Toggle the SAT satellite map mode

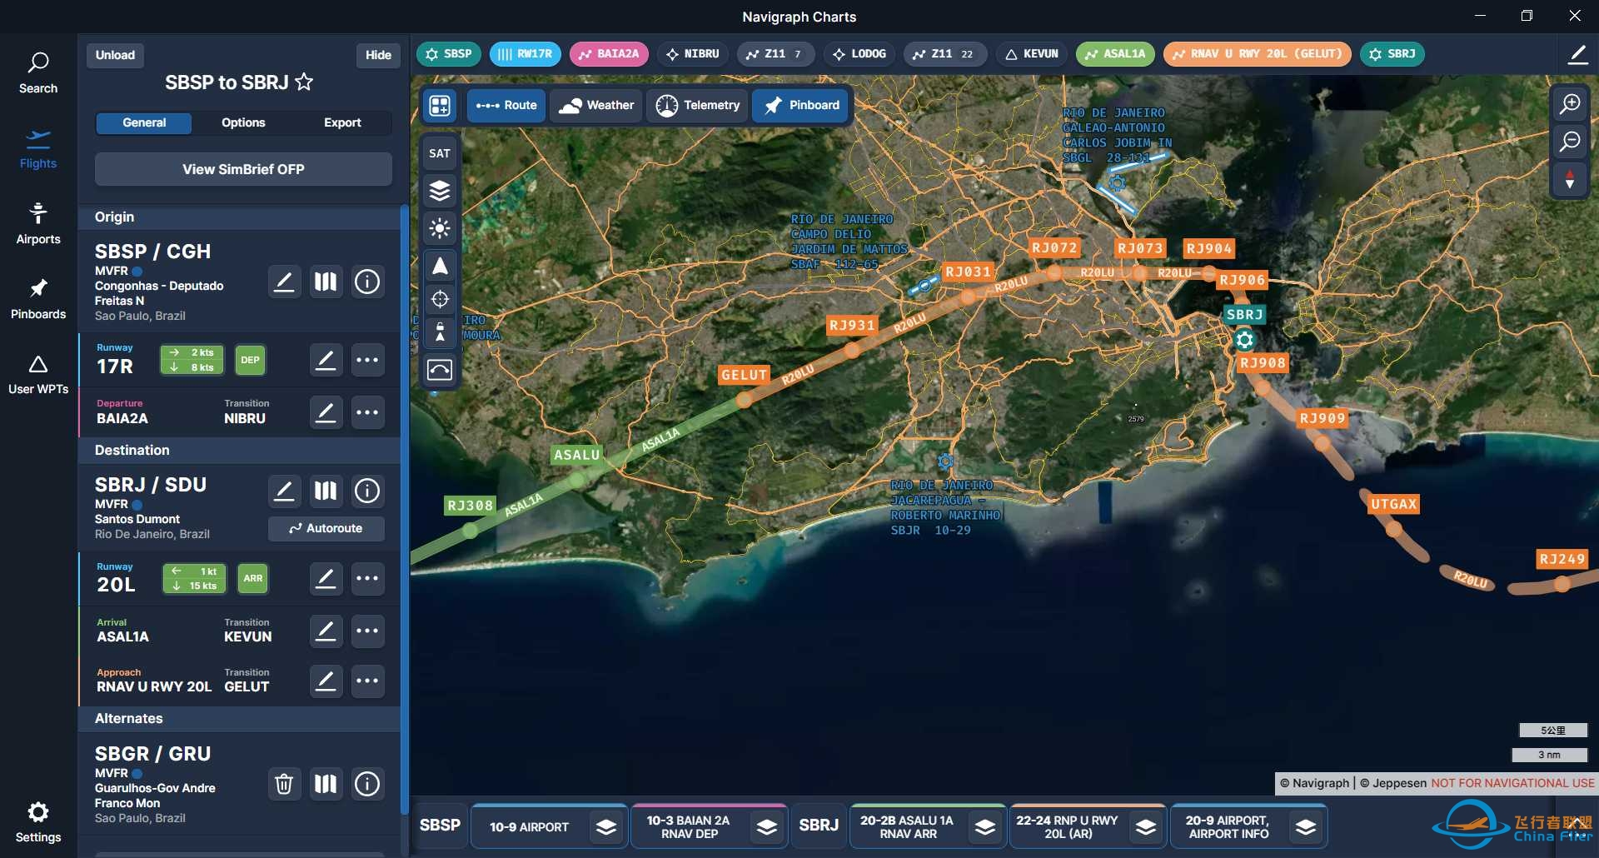[x=440, y=153]
